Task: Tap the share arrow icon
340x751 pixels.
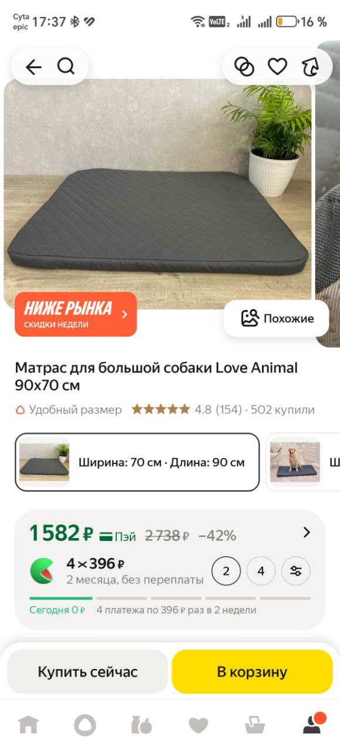Action: pos(310,67)
